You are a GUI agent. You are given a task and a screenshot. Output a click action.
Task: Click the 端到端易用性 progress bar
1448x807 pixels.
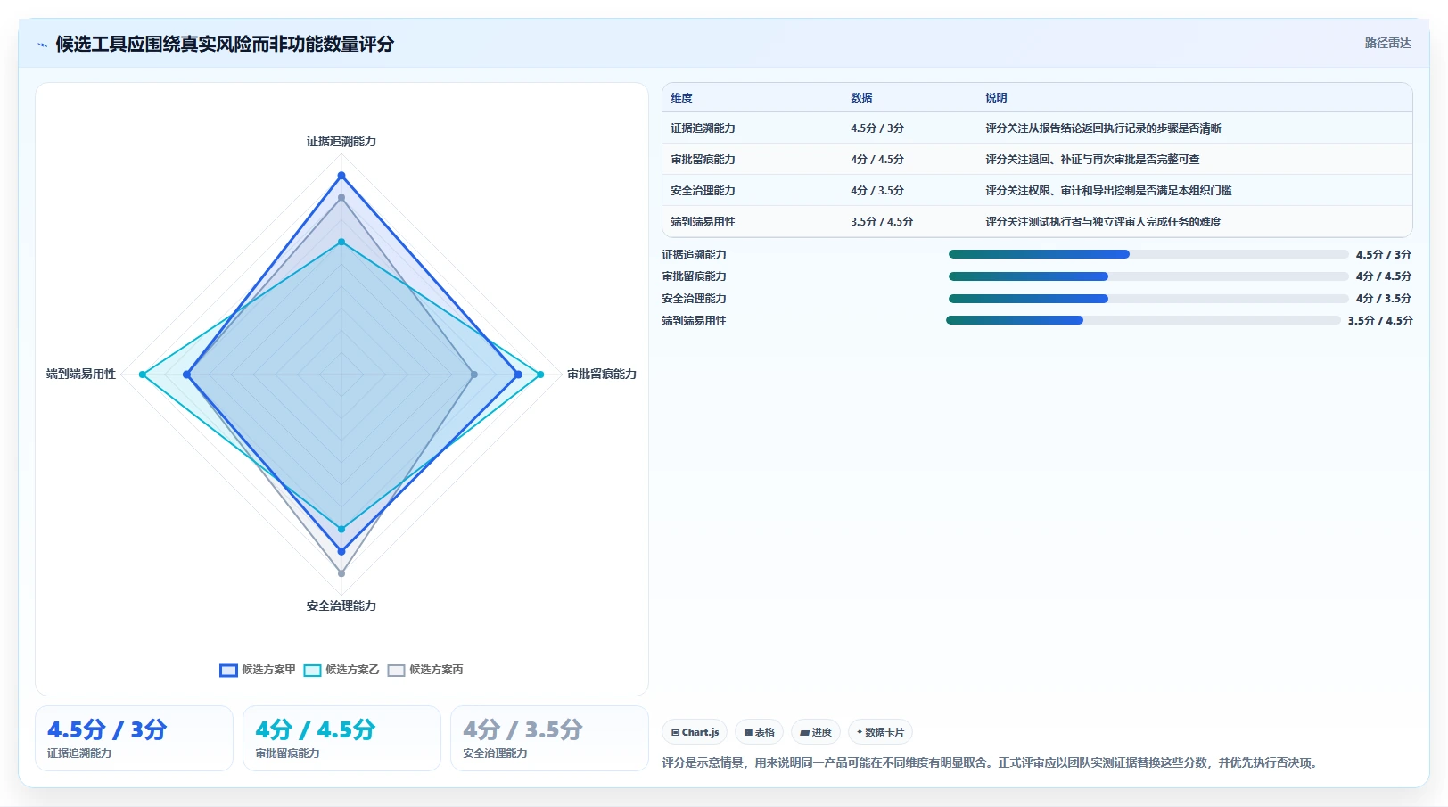[x=1143, y=320]
